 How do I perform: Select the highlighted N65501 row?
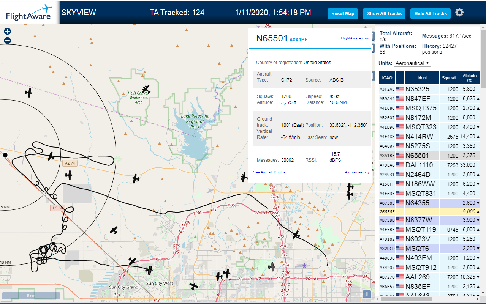(x=430, y=155)
